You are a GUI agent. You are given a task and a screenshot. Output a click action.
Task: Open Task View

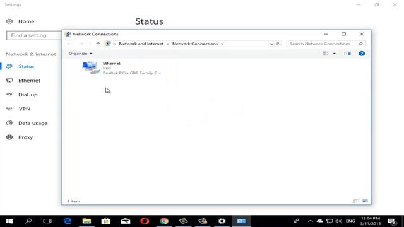[47, 221]
